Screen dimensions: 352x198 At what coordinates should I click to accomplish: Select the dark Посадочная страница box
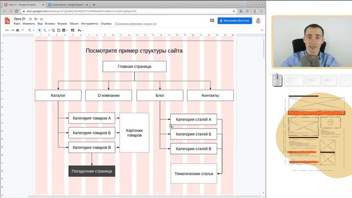point(92,171)
